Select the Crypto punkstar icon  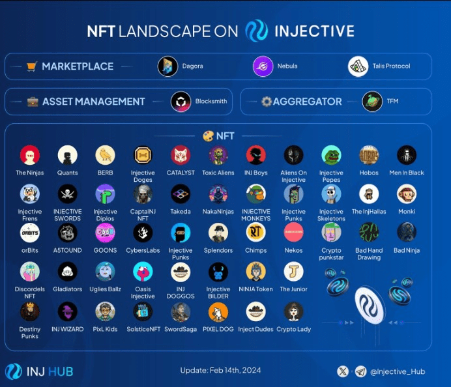pos(331,233)
